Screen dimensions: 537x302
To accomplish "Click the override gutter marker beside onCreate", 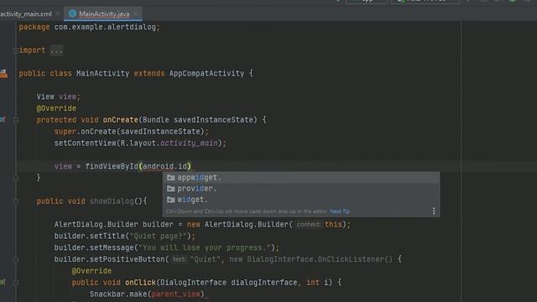I will (x=3, y=120).
